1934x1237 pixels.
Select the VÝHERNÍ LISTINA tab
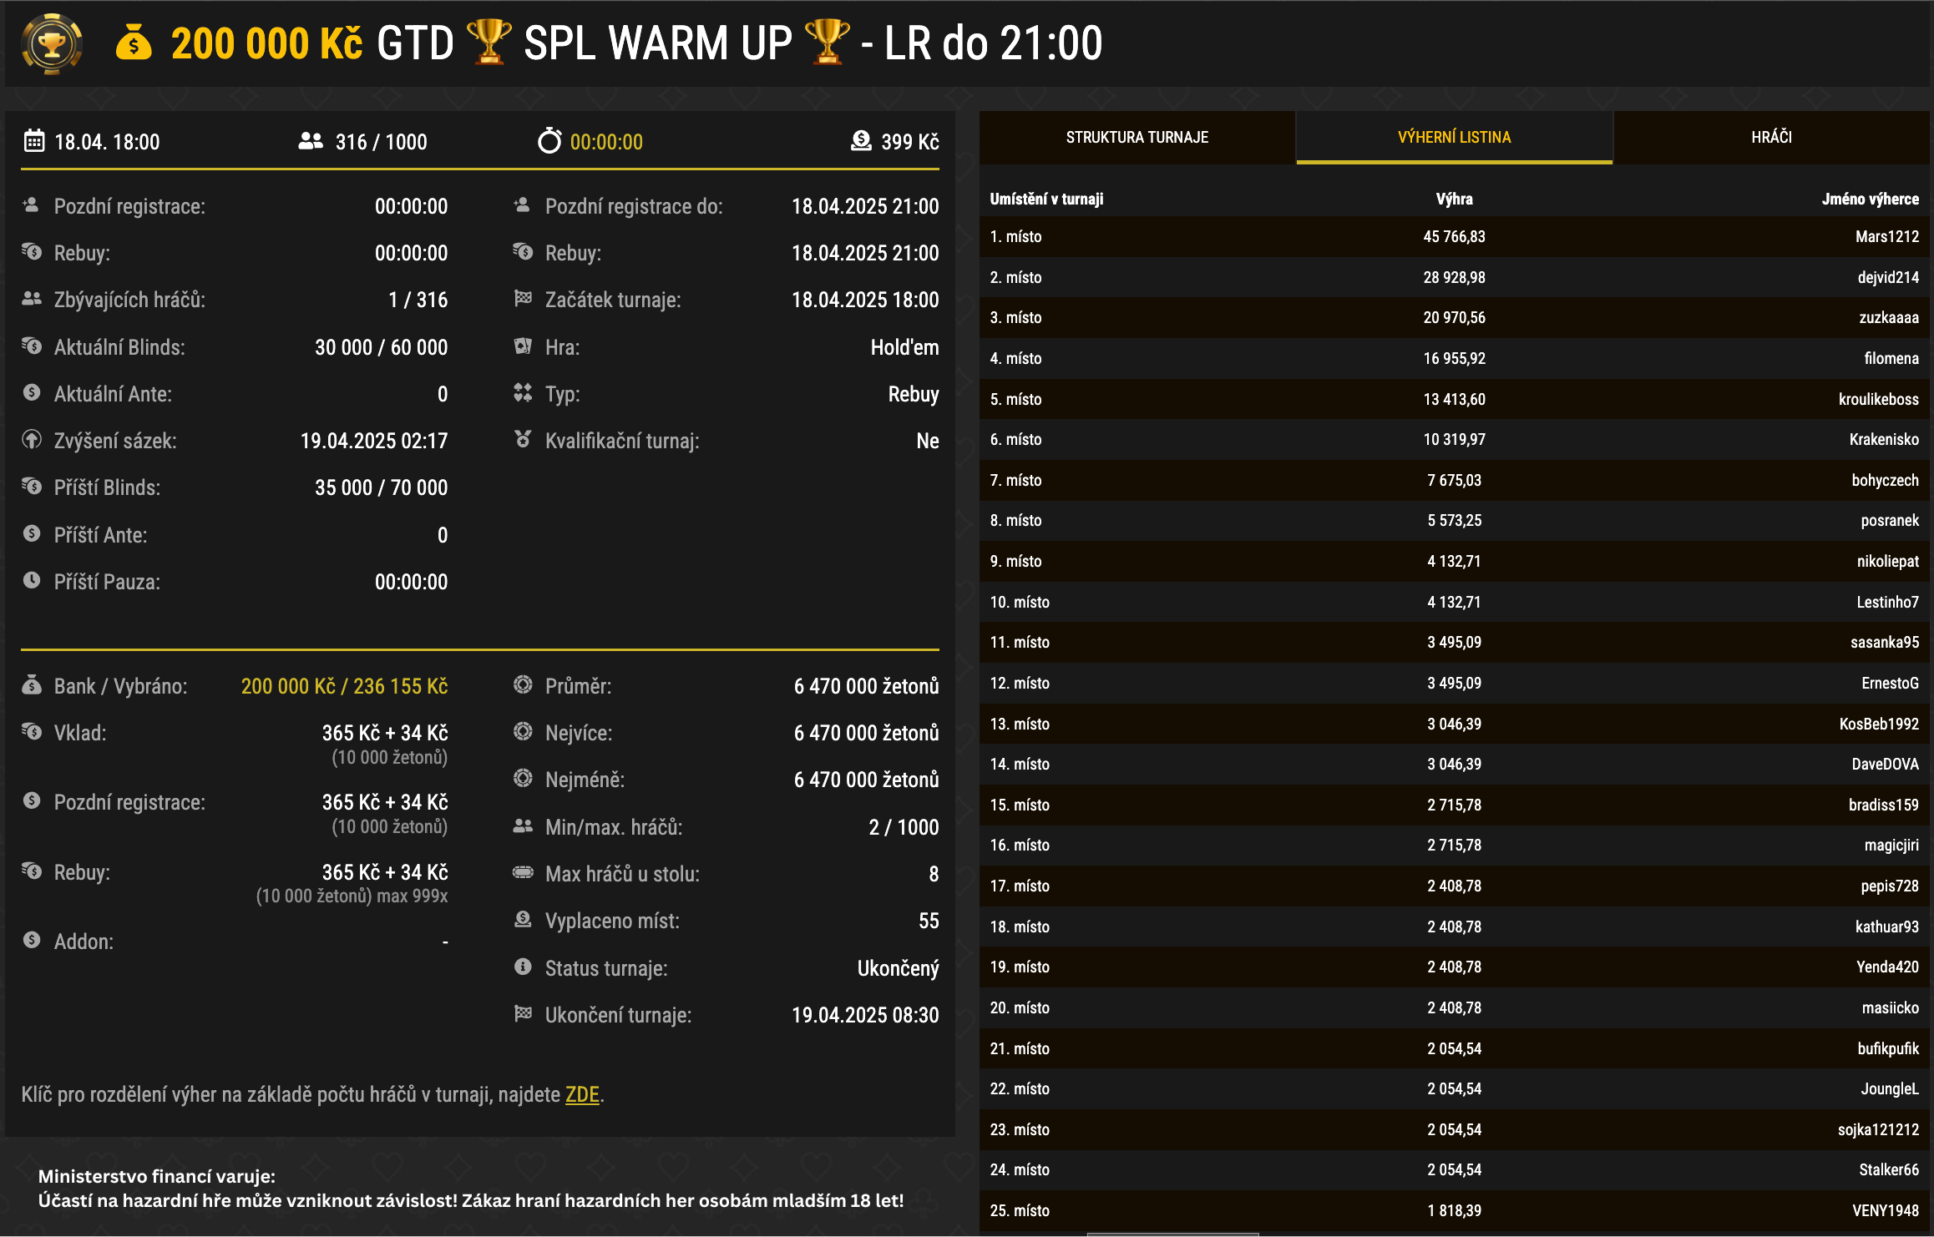click(1454, 137)
